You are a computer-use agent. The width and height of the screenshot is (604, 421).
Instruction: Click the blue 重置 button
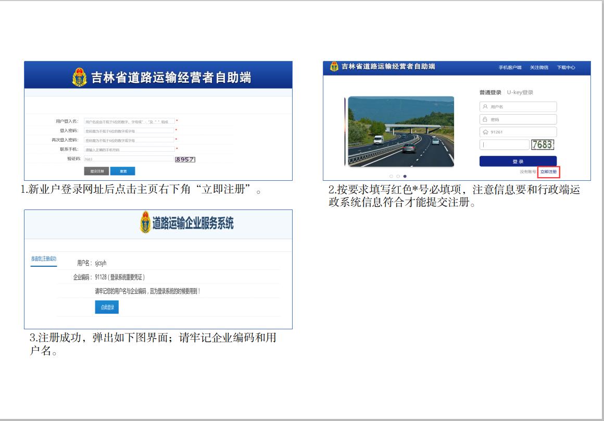click(x=123, y=171)
